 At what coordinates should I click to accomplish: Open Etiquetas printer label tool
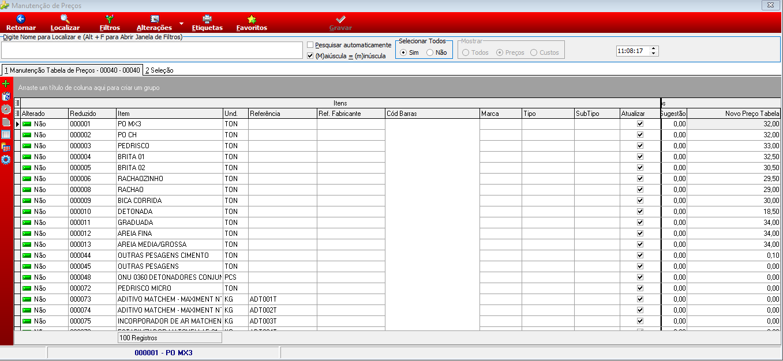click(x=207, y=19)
